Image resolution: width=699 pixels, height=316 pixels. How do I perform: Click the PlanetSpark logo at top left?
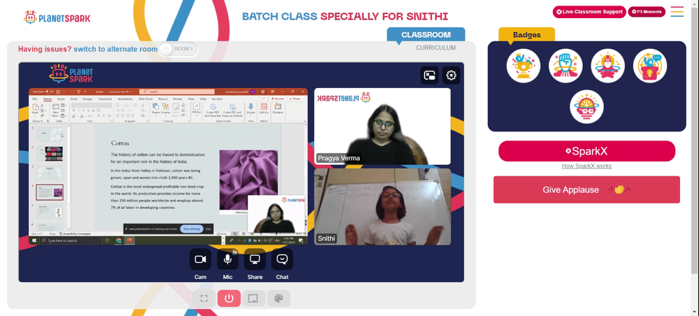point(57,17)
